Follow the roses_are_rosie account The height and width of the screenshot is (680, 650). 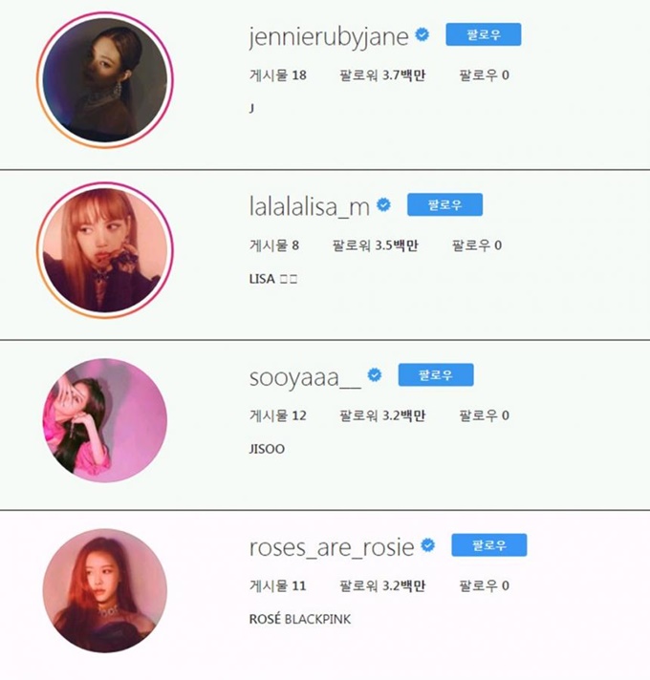[489, 545]
